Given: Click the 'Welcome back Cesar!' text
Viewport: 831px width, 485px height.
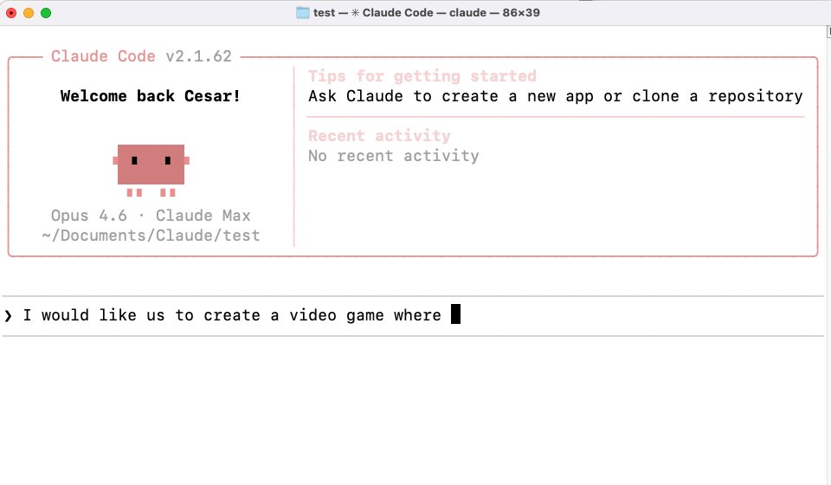Looking at the screenshot, I should click(151, 96).
